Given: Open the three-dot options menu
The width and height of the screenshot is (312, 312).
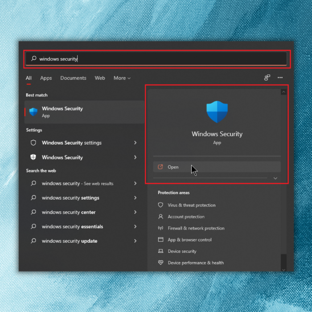Looking at the screenshot, I should click(x=280, y=78).
